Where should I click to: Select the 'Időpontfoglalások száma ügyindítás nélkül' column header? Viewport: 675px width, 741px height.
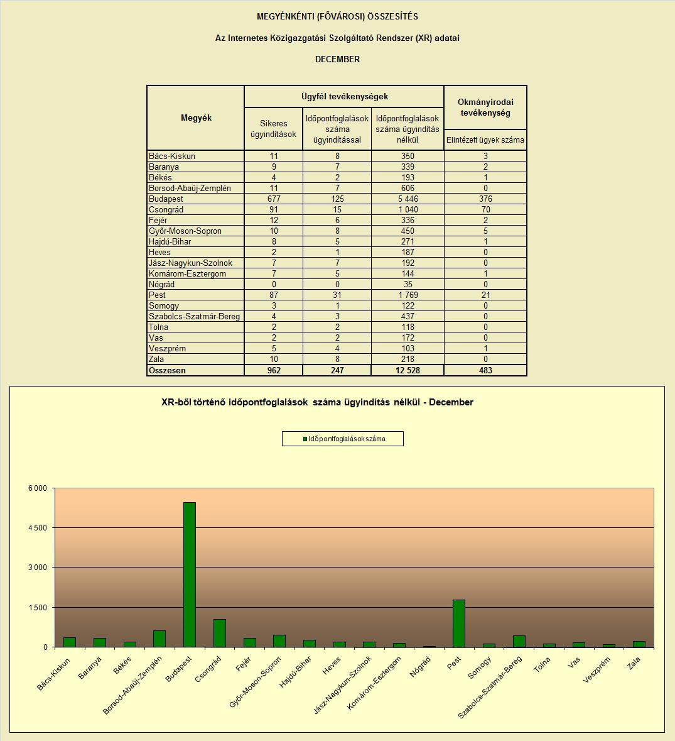[408, 129]
